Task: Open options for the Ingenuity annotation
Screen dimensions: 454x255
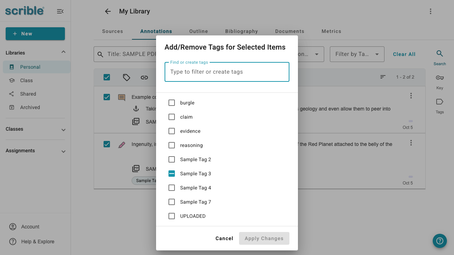Action: click(411, 143)
